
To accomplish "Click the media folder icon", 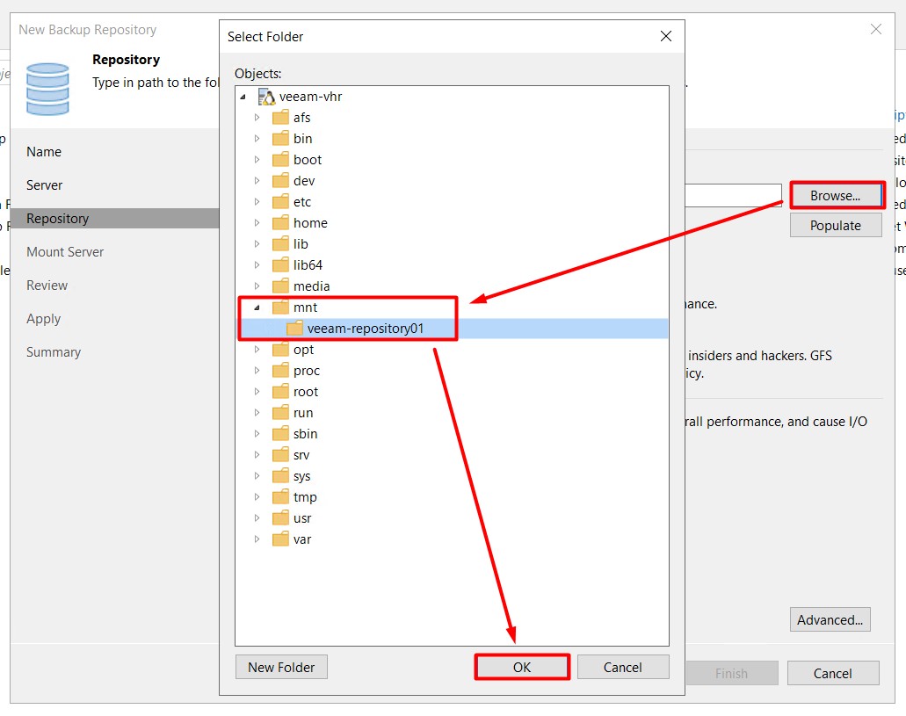I will tap(281, 286).
